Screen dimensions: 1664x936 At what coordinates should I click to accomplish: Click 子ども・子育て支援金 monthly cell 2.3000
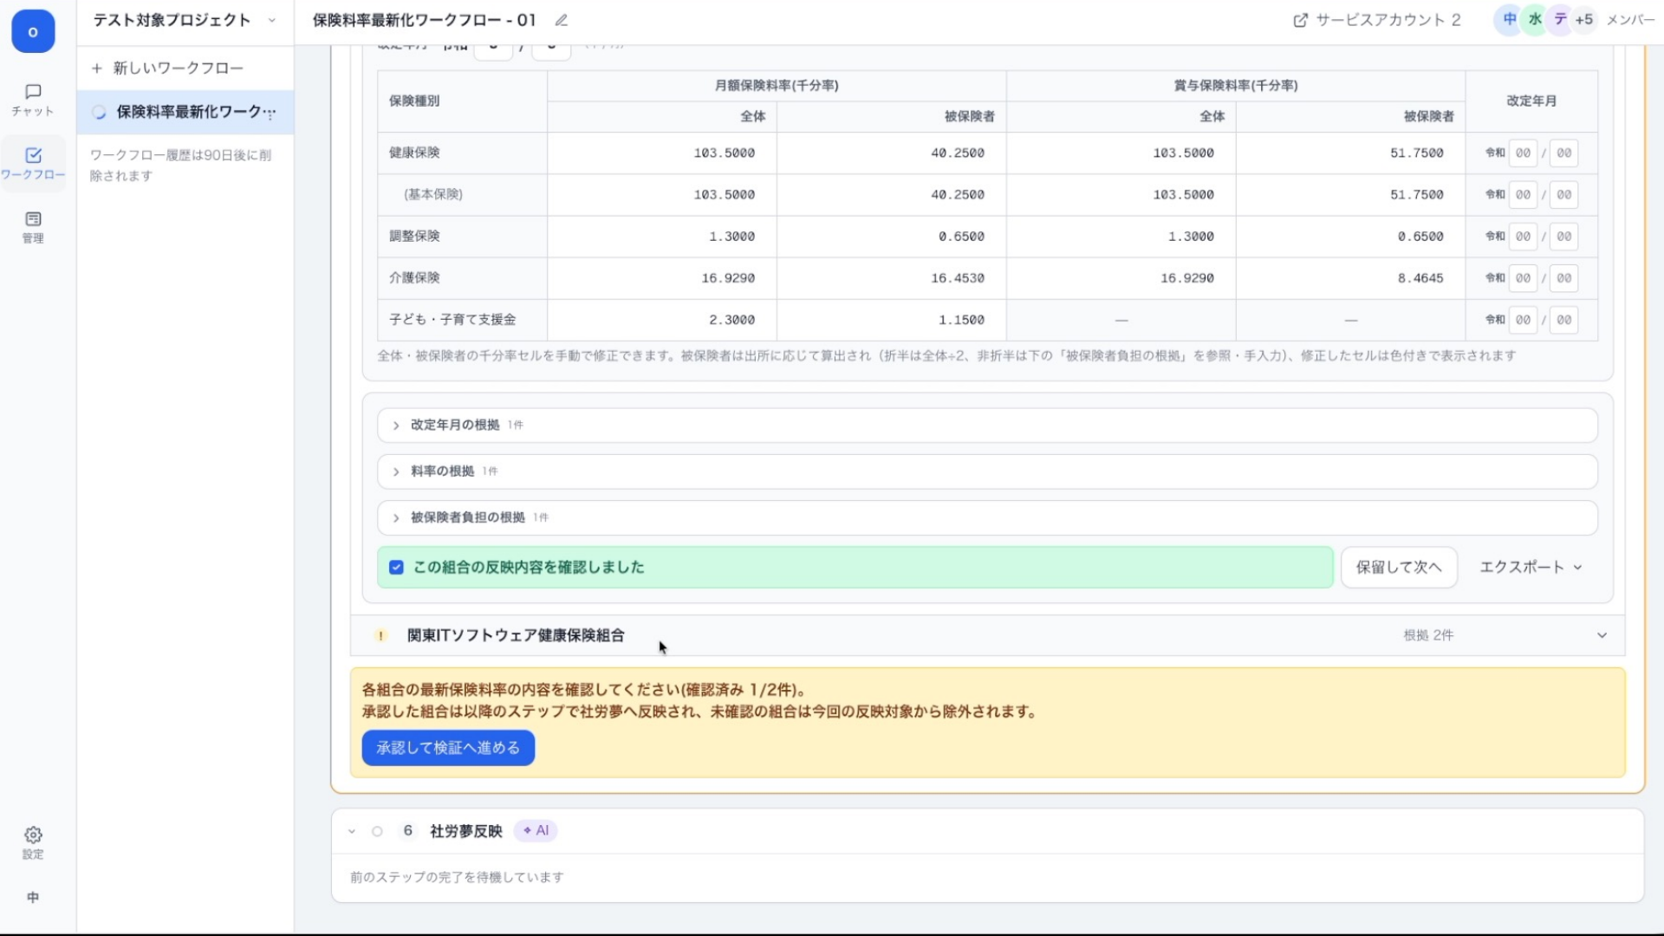coord(662,320)
